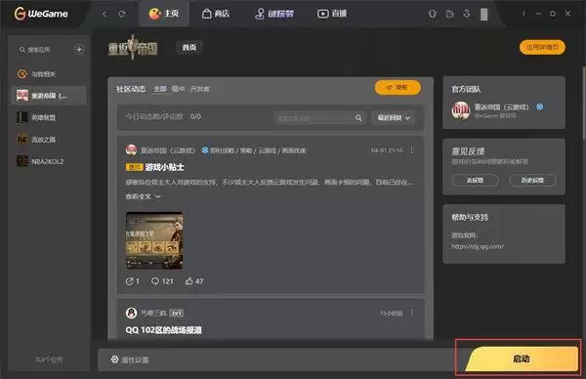Open the main menu icon beside minimize
Viewport: 586px width, 379px height.
[x=523, y=14]
